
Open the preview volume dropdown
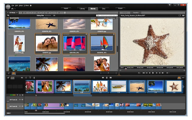point(168,73)
